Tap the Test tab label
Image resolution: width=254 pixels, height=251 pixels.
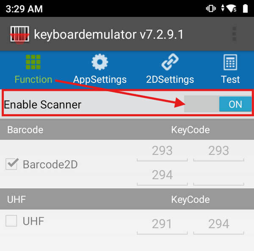pos(230,79)
